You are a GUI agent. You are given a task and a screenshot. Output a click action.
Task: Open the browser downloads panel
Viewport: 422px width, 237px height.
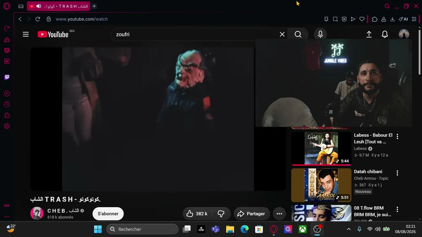[392, 19]
